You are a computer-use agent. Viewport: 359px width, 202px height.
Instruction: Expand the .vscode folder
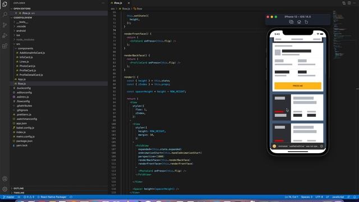point(21,26)
